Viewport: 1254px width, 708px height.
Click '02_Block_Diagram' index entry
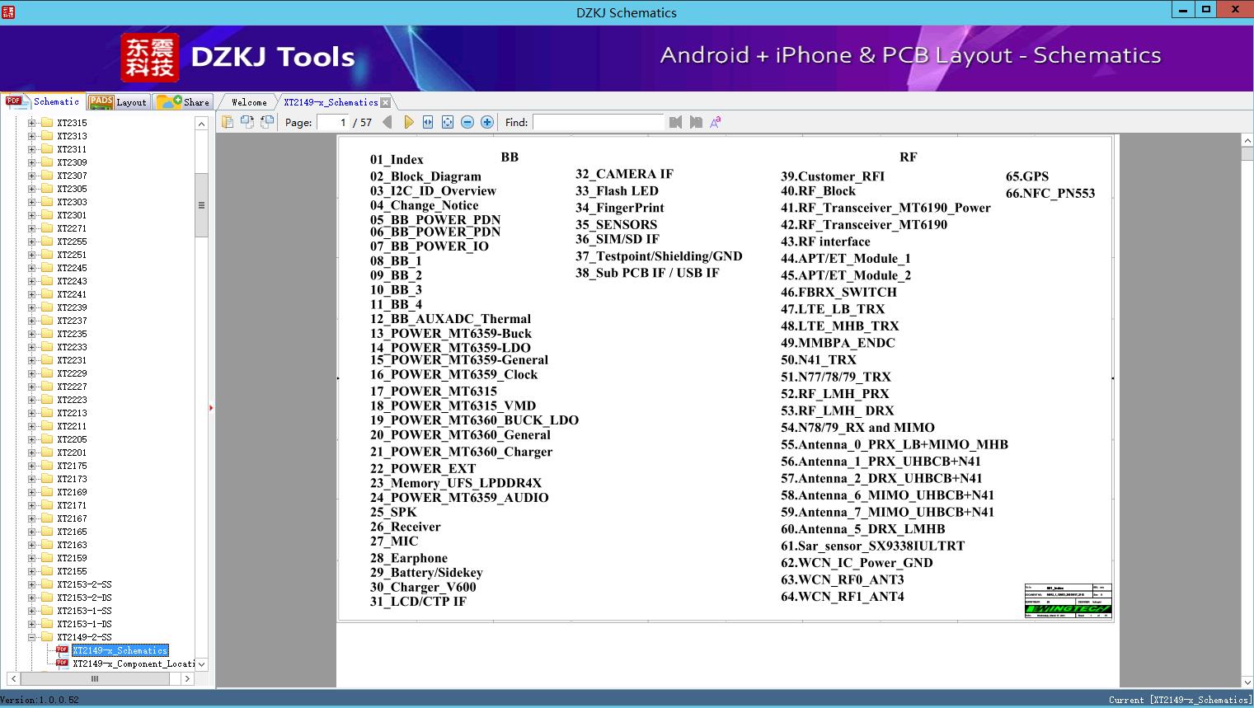(x=425, y=176)
